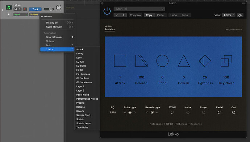Click the Reverb triangle icon

point(184,61)
